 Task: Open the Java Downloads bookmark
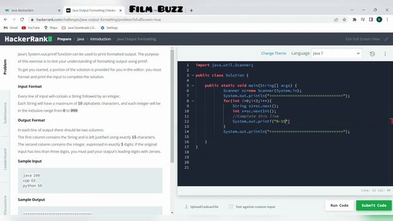coord(79,28)
